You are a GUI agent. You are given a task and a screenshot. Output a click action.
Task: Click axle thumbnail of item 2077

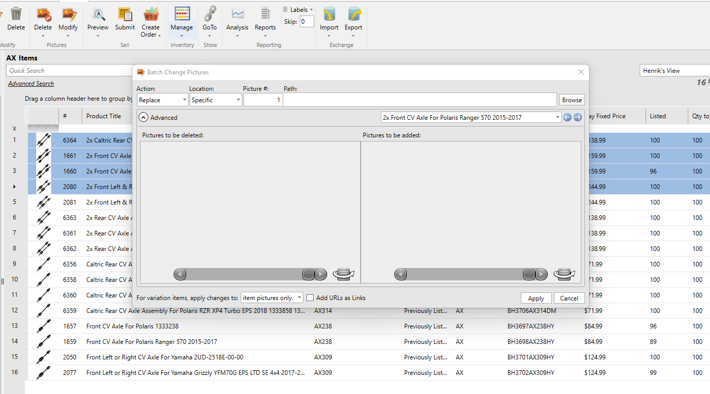(x=44, y=373)
